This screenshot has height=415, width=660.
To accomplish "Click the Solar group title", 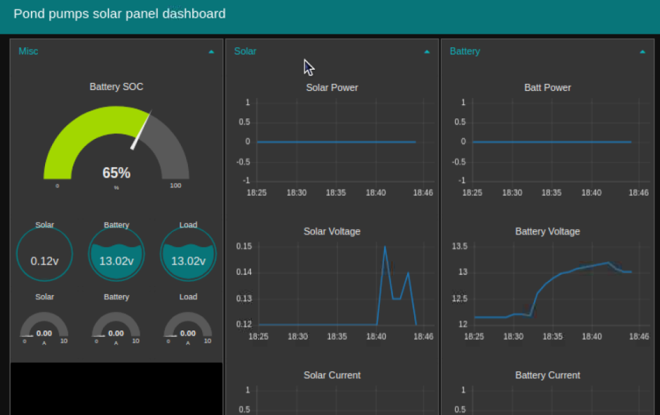I will tap(245, 51).
